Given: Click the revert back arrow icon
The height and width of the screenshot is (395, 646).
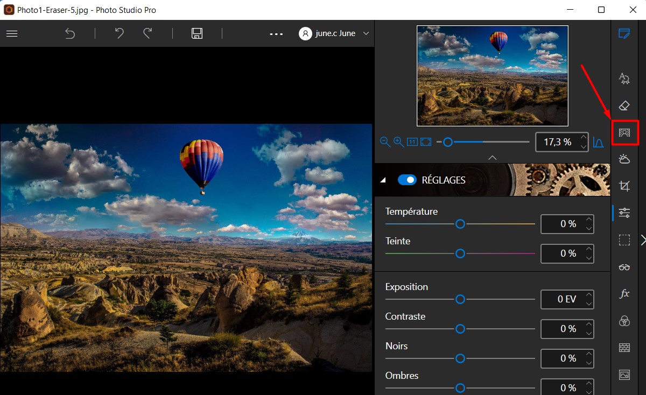Looking at the screenshot, I should pos(70,33).
